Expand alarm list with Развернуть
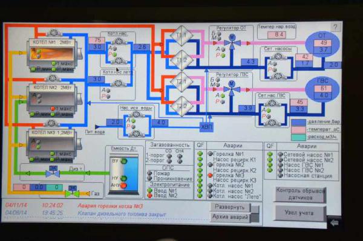 click(x=231, y=207)
